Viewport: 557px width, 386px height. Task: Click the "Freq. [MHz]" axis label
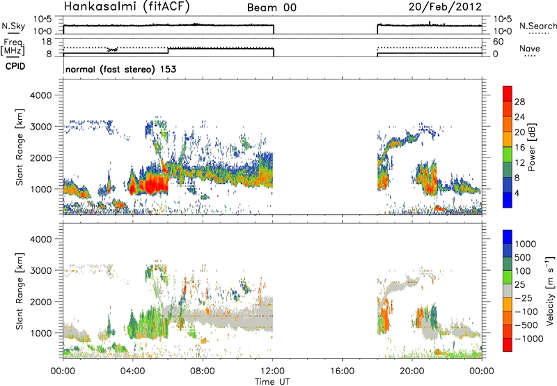[13, 47]
